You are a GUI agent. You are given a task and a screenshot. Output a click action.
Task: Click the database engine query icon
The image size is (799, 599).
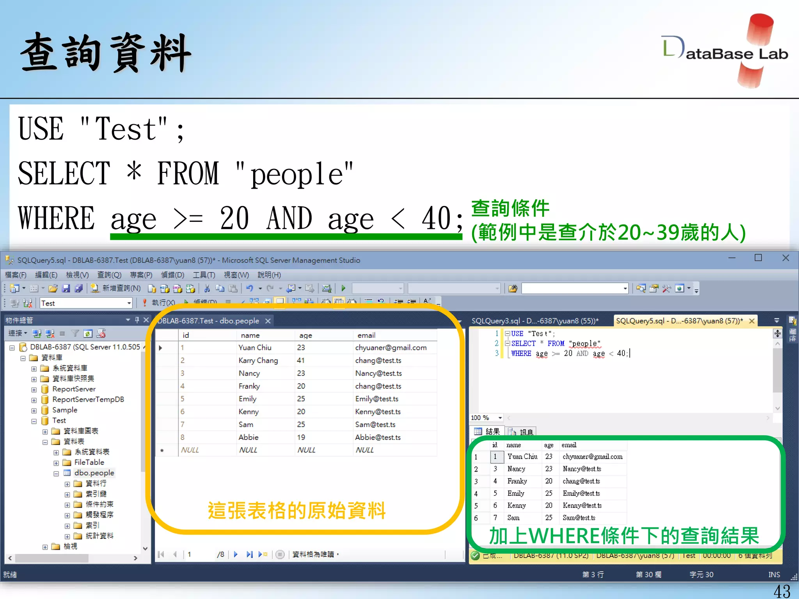click(x=152, y=289)
